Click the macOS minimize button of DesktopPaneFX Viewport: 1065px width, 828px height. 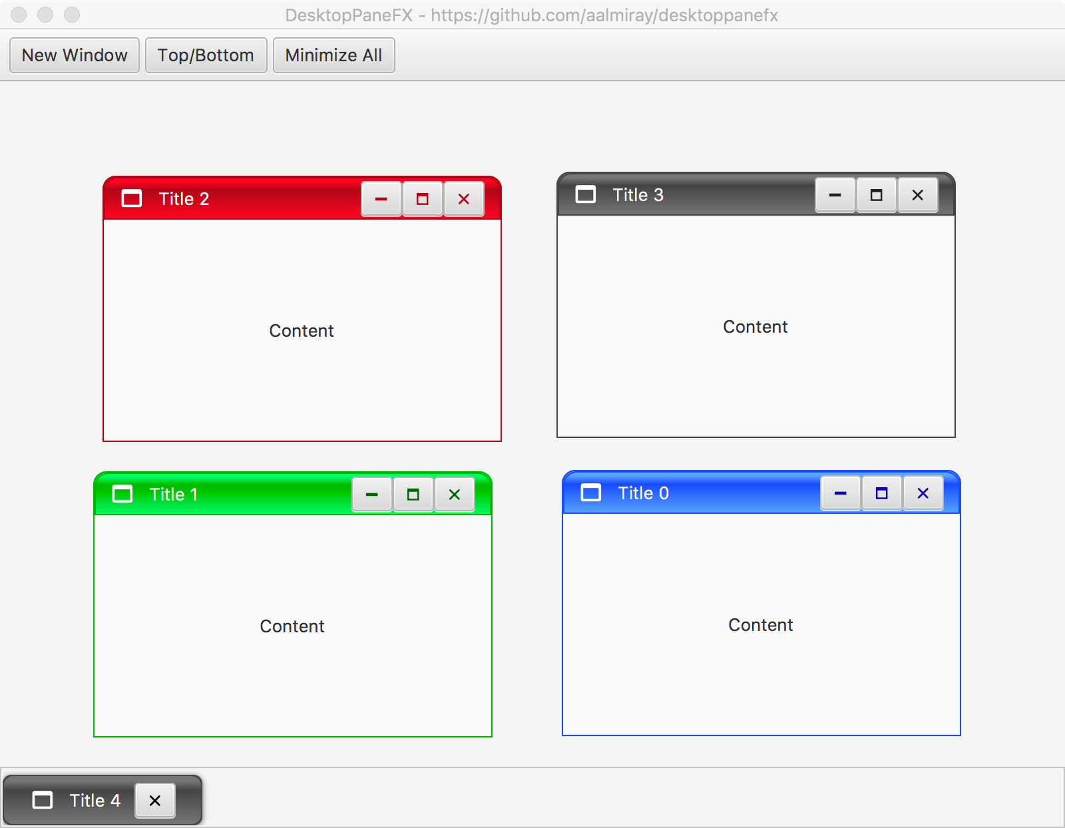45,15
